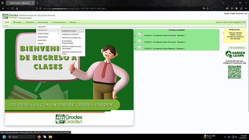Click the Notificaciones panel heading
This screenshot has height=140, width=249.
[234, 30]
